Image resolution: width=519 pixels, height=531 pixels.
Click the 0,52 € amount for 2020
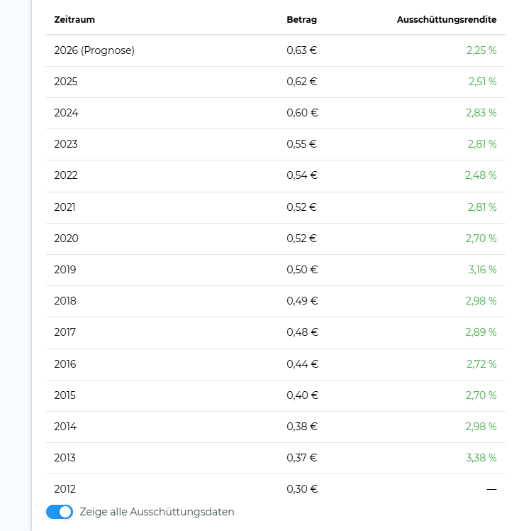point(302,239)
